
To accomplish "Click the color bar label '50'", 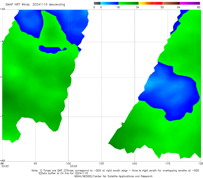I will coord(162,7).
